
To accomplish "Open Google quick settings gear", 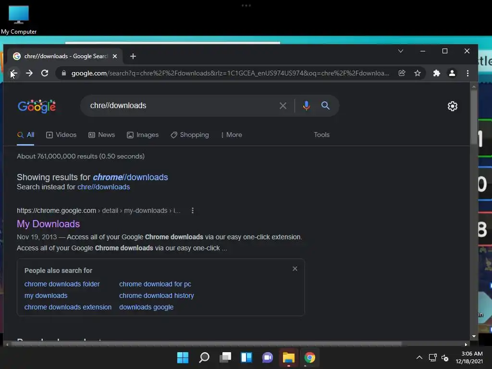I will (x=452, y=106).
